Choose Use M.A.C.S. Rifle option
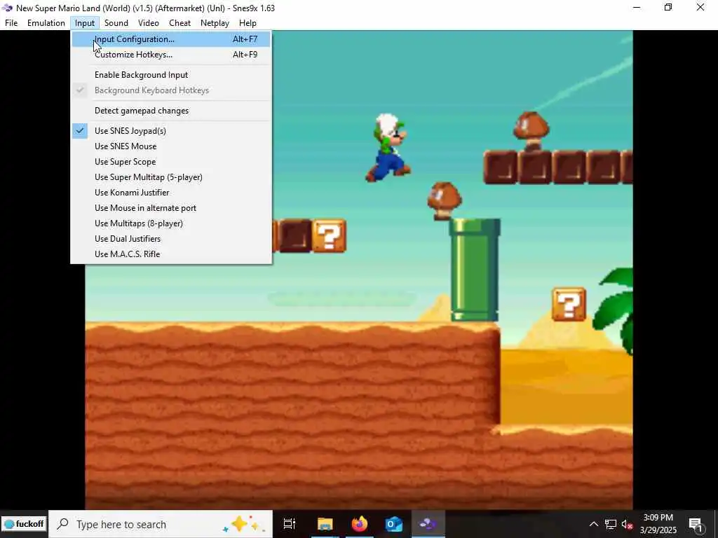718x538 pixels. tap(171, 254)
